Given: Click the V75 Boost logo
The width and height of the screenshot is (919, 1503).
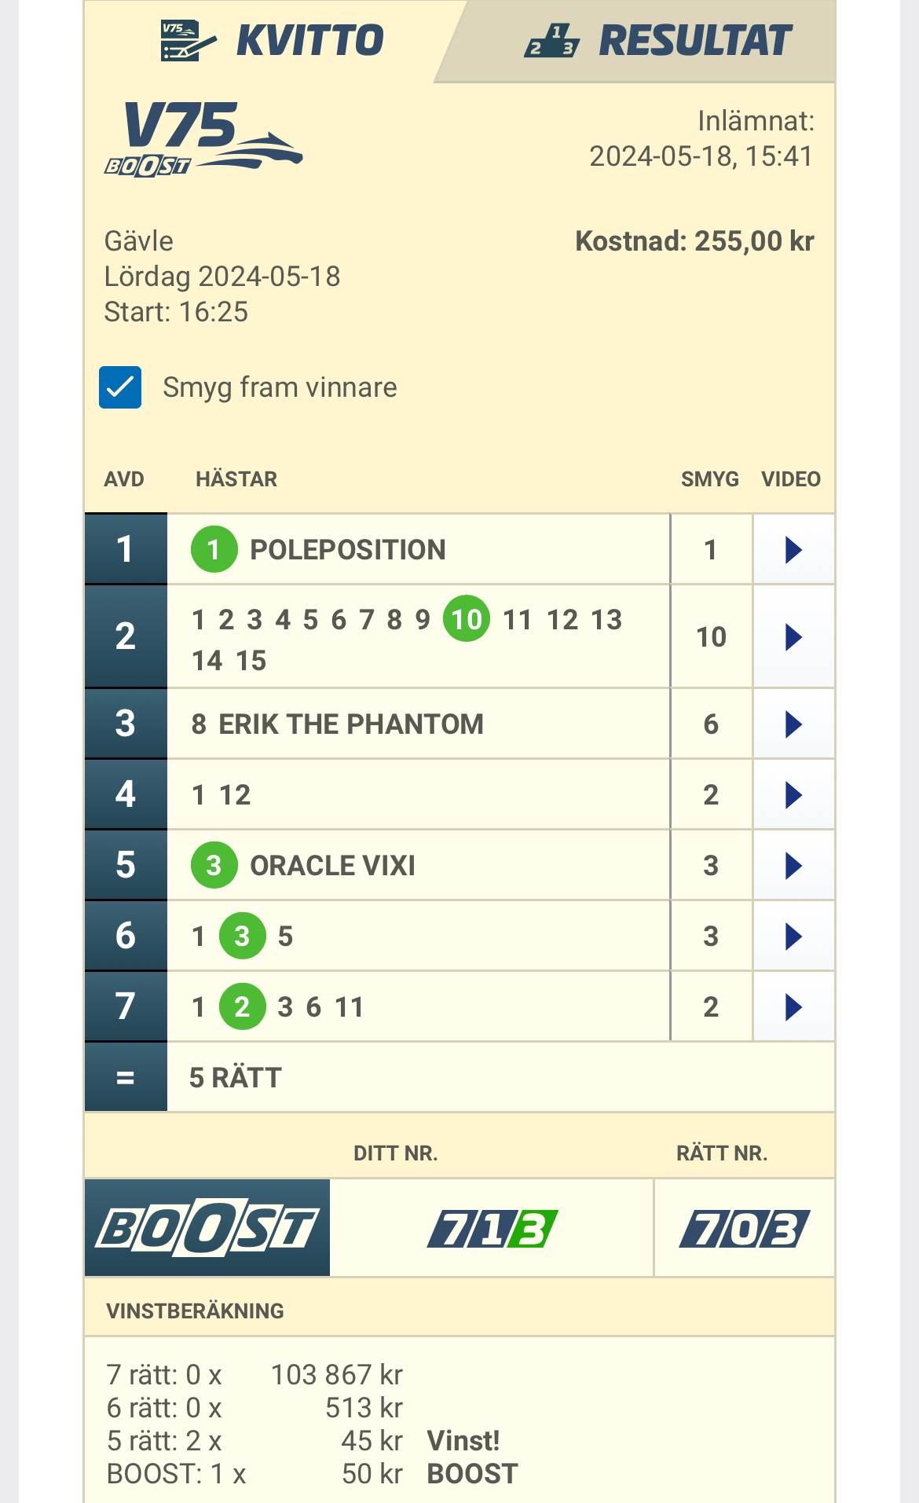Looking at the screenshot, I should (203, 140).
